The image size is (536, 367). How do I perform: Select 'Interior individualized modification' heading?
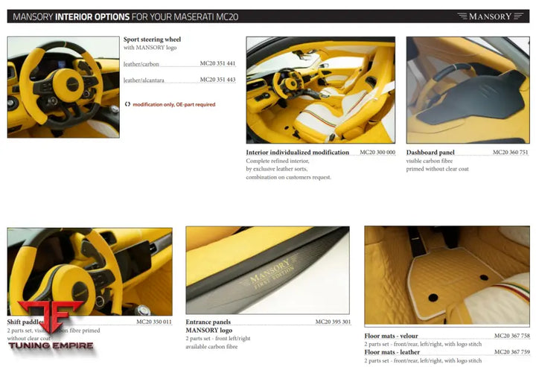click(x=297, y=153)
